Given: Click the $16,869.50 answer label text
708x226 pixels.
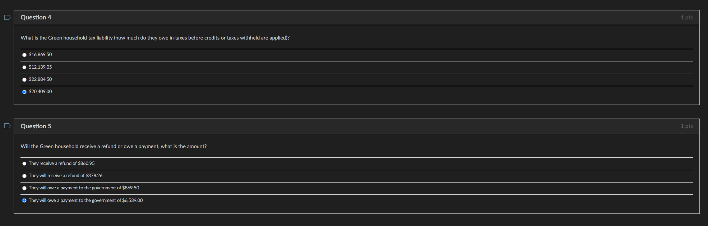Looking at the screenshot, I should click(40, 54).
